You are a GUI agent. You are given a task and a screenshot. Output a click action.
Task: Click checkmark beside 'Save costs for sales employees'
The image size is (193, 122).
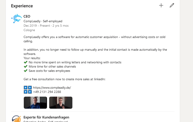(x=26, y=71)
